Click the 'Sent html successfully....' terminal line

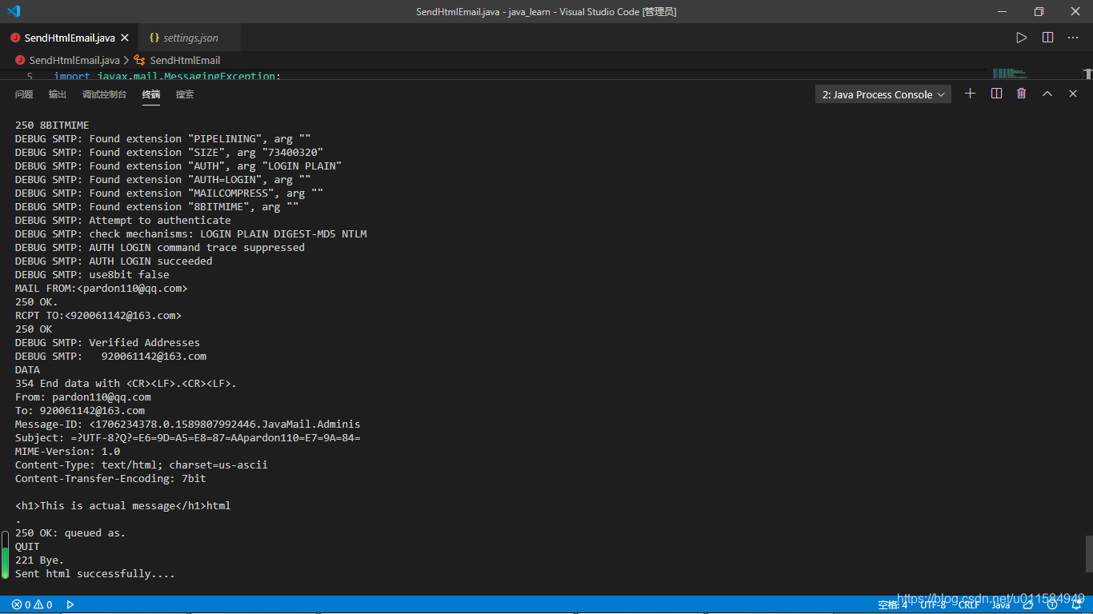pyautogui.click(x=94, y=573)
